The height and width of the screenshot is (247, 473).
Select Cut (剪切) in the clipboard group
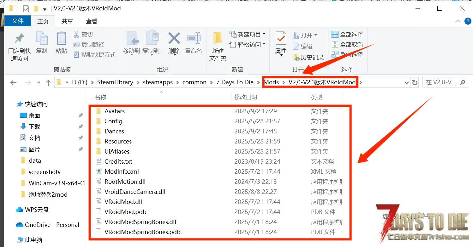83,34
